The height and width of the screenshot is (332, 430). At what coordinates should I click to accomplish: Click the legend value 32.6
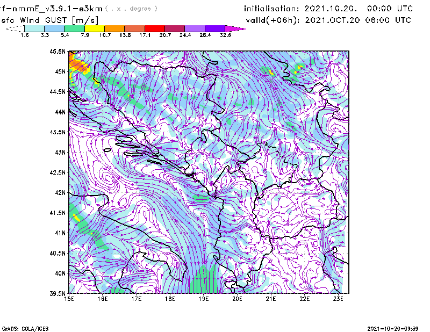tap(225, 35)
